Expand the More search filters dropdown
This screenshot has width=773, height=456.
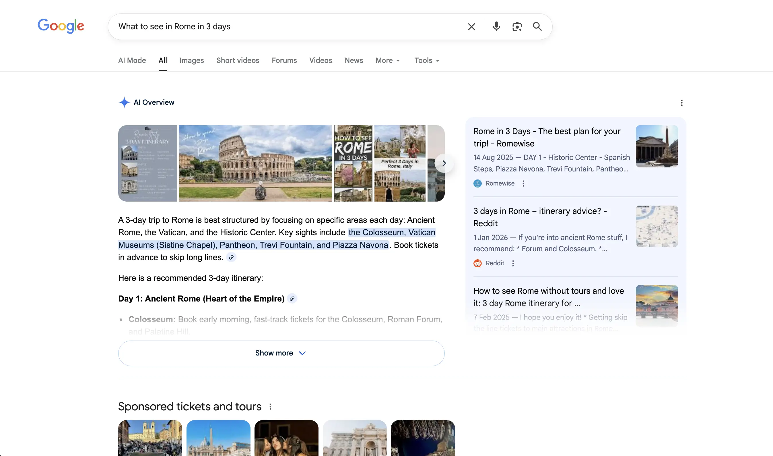coord(387,61)
